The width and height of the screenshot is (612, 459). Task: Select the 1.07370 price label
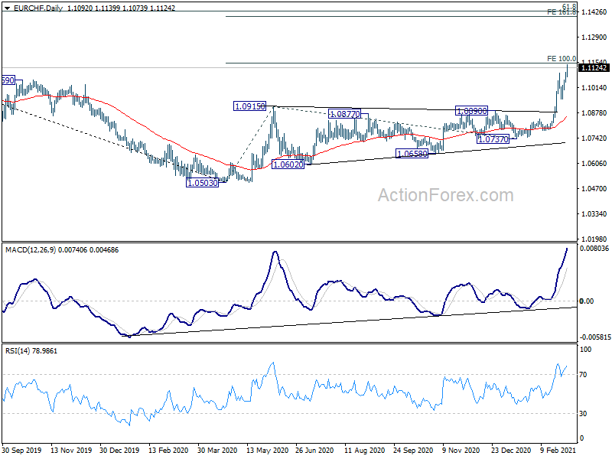[x=493, y=138]
